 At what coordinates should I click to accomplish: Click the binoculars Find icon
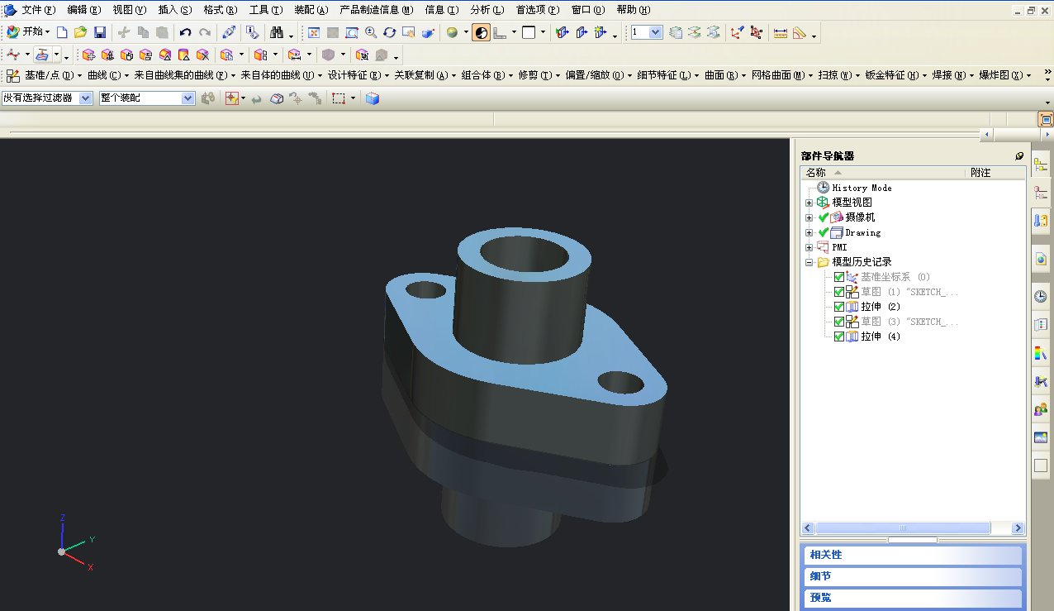click(277, 32)
